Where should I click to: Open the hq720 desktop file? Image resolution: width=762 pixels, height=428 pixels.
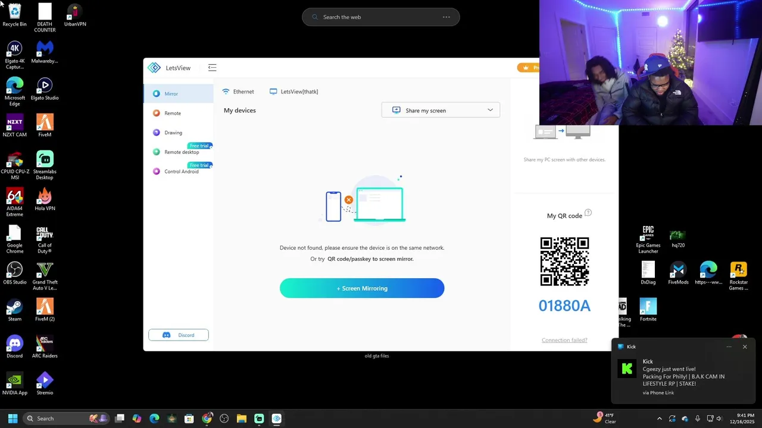point(678,239)
